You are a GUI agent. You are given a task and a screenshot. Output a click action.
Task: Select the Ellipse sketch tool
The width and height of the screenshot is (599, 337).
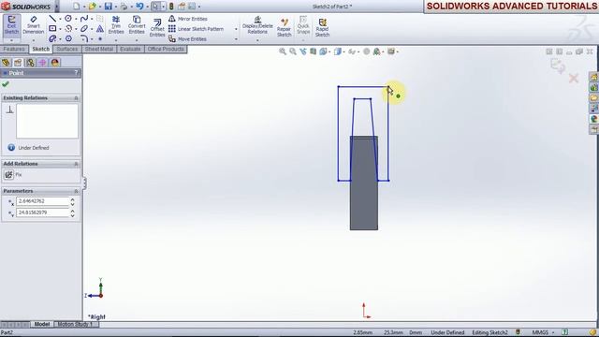pos(84,28)
